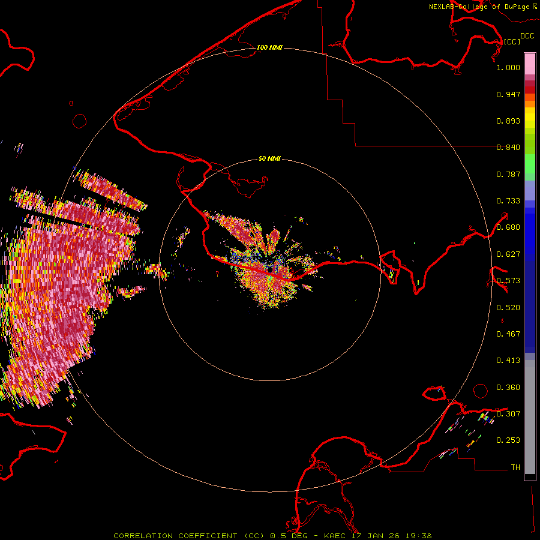The image size is (540, 540).
Task: Click the 0.467 color scale value
Action: click(508, 334)
